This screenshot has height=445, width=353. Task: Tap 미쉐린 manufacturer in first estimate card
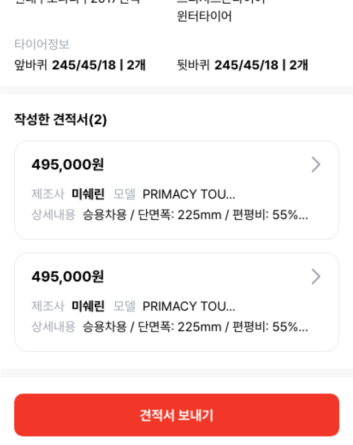coord(88,195)
